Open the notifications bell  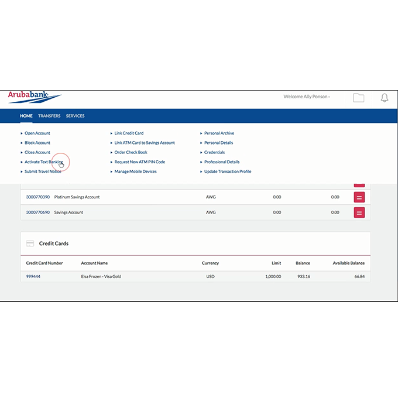385,98
